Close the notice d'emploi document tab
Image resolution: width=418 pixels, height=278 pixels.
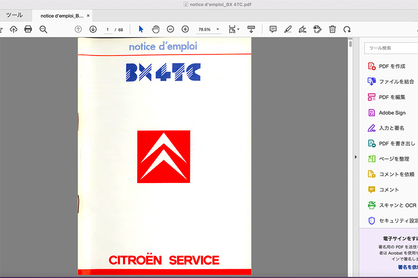(x=88, y=16)
